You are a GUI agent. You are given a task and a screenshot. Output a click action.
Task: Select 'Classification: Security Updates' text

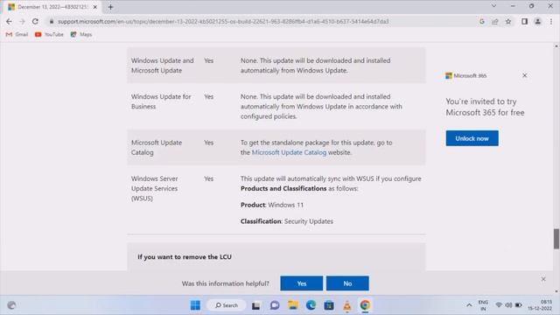tap(287, 221)
